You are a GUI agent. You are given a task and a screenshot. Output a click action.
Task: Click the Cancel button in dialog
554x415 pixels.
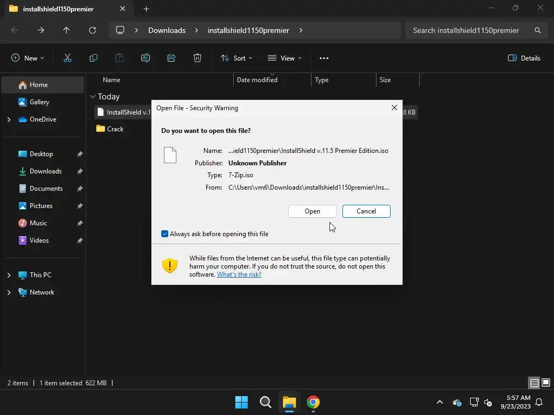(x=366, y=211)
